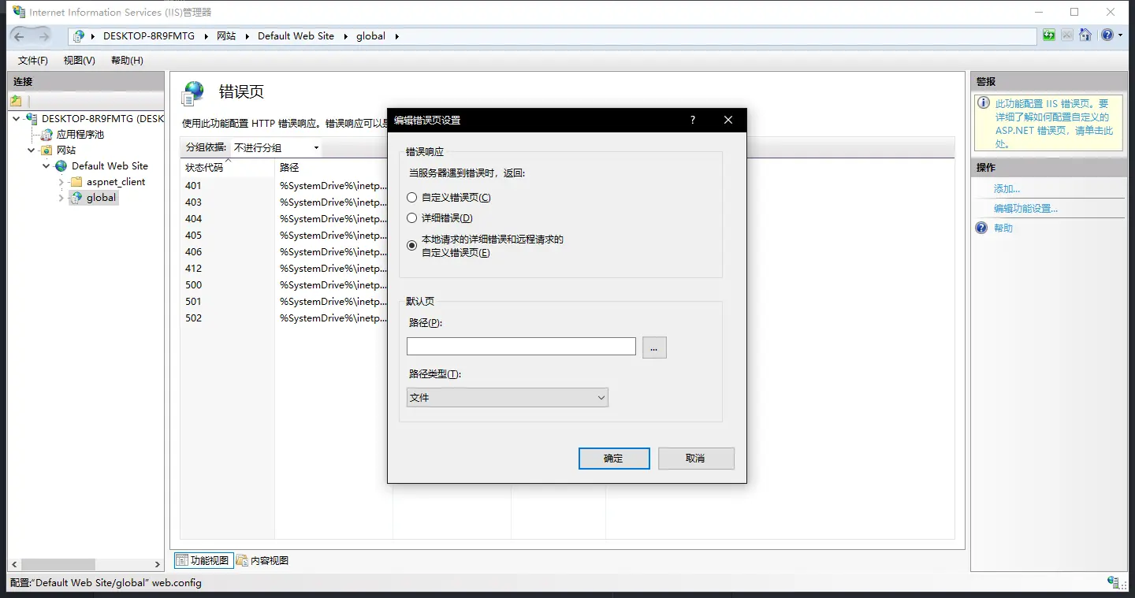The image size is (1135, 598).
Task: Click the IIS Manager title bar icon
Action: 19,12
